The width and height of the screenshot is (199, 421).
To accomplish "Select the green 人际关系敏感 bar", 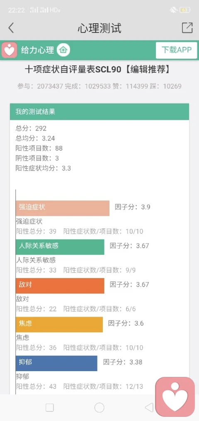I will 60,247.
